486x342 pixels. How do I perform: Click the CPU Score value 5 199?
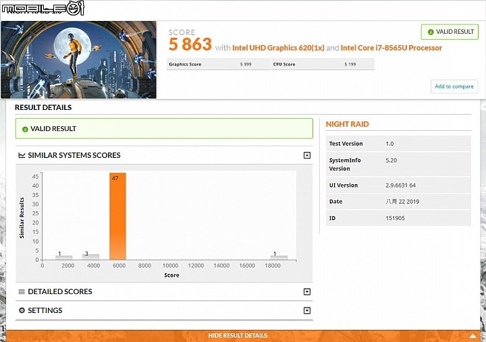tap(350, 65)
